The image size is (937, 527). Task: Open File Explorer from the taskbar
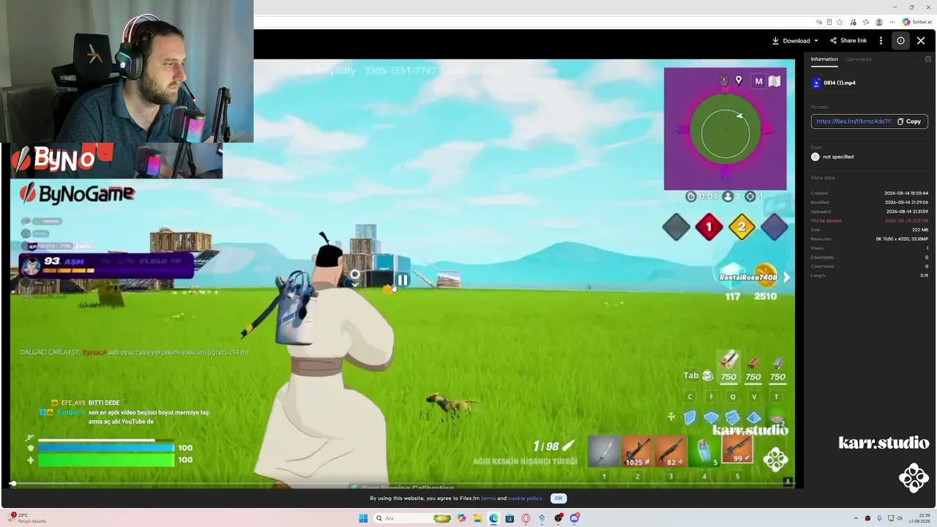click(477, 518)
